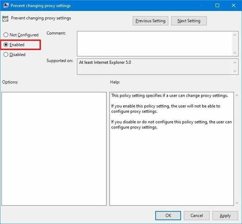Click inside the Comment text field
Image resolution: width=242 pixels, height=224 pixels.
[x=155, y=44]
